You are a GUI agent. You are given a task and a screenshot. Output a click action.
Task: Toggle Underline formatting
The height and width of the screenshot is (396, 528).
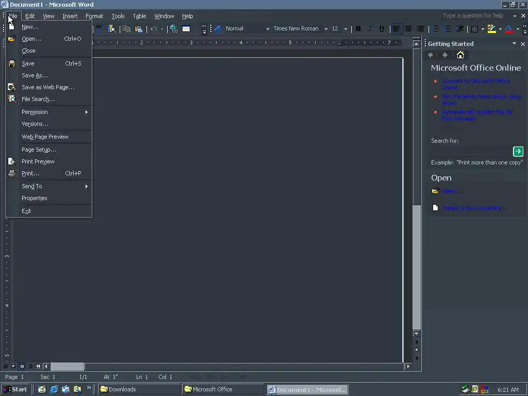point(382,29)
